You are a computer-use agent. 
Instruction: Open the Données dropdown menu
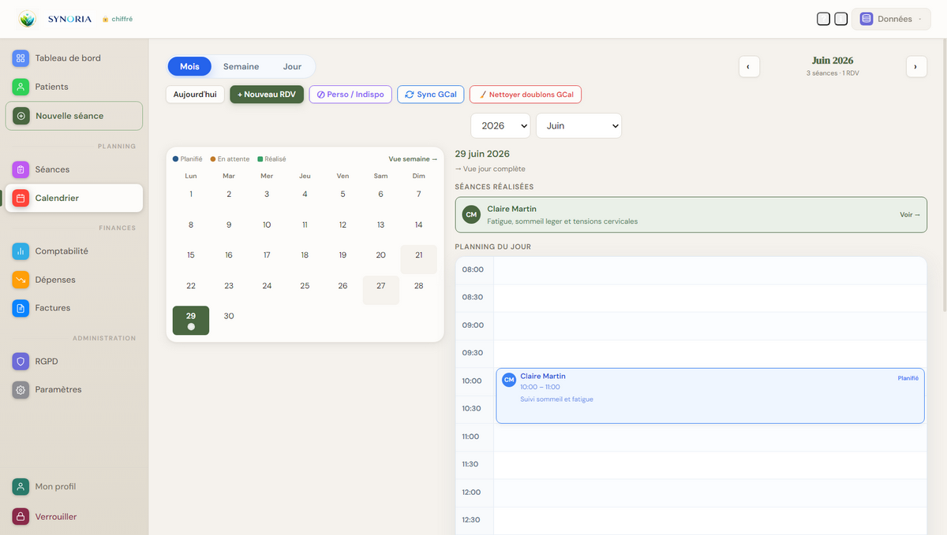click(x=891, y=19)
